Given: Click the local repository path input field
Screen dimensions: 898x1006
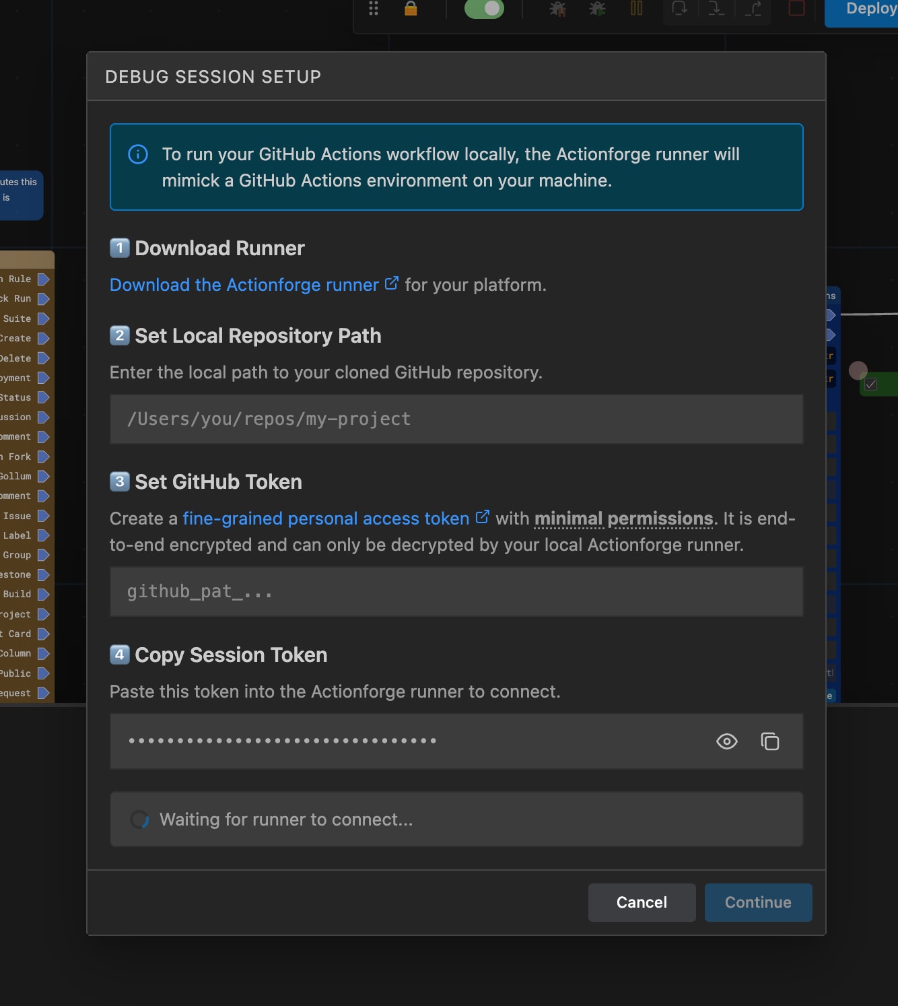Looking at the screenshot, I should click(456, 420).
